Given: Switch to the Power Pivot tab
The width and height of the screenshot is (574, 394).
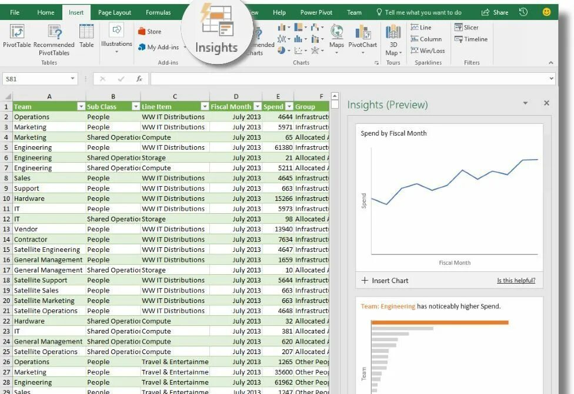Looking at the screenshot, I should tap(316, 12).
